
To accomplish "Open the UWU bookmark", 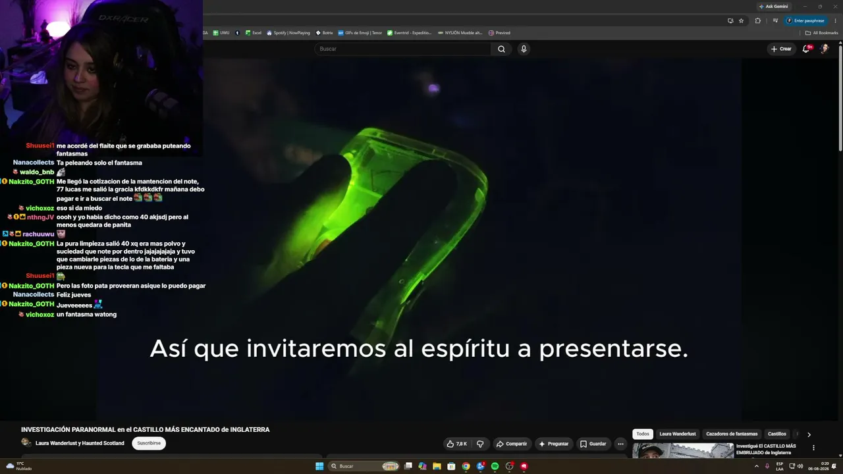I will click(221, 33).
